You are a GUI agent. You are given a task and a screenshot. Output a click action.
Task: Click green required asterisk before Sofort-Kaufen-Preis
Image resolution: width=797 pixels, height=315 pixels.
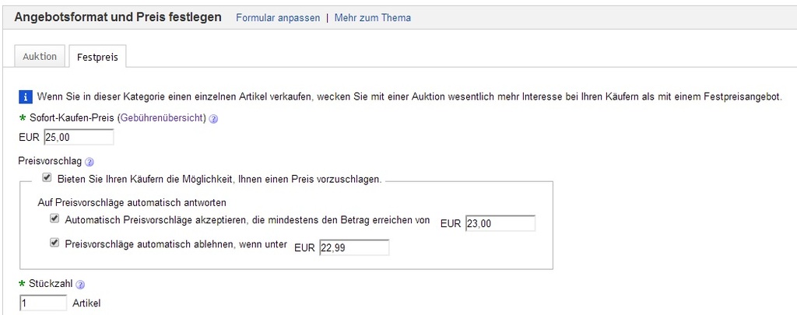pyautogui.click(x=22, y=117)
